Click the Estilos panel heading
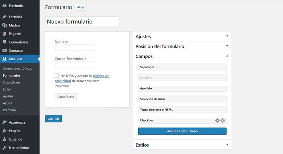This screenshot has width=283, height=154. 142,145
